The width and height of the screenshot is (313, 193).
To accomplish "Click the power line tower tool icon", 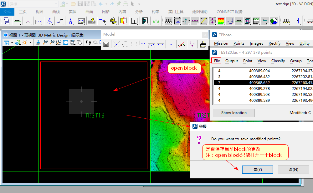I will point(71,21).
